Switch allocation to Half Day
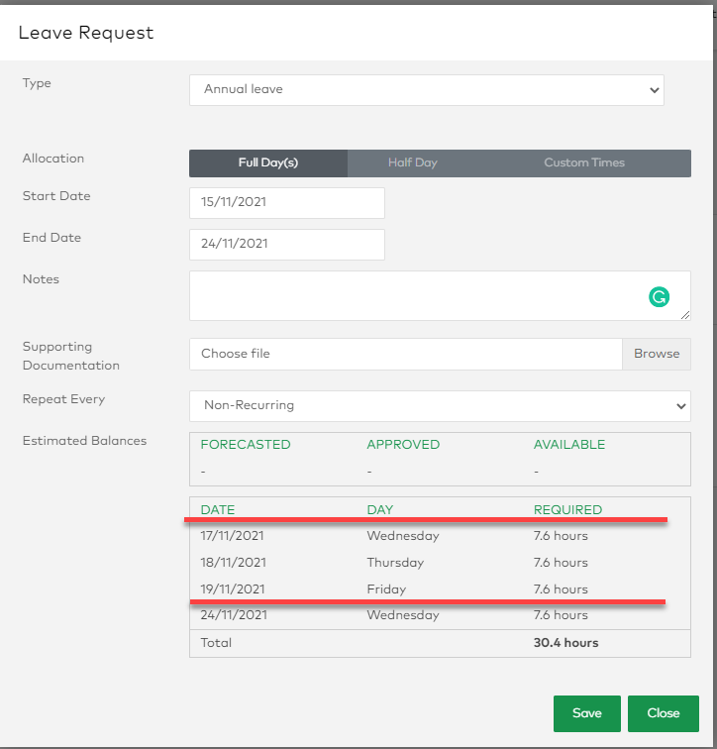The height and width of the screenshot is (749, 717). tap(412, 162)
